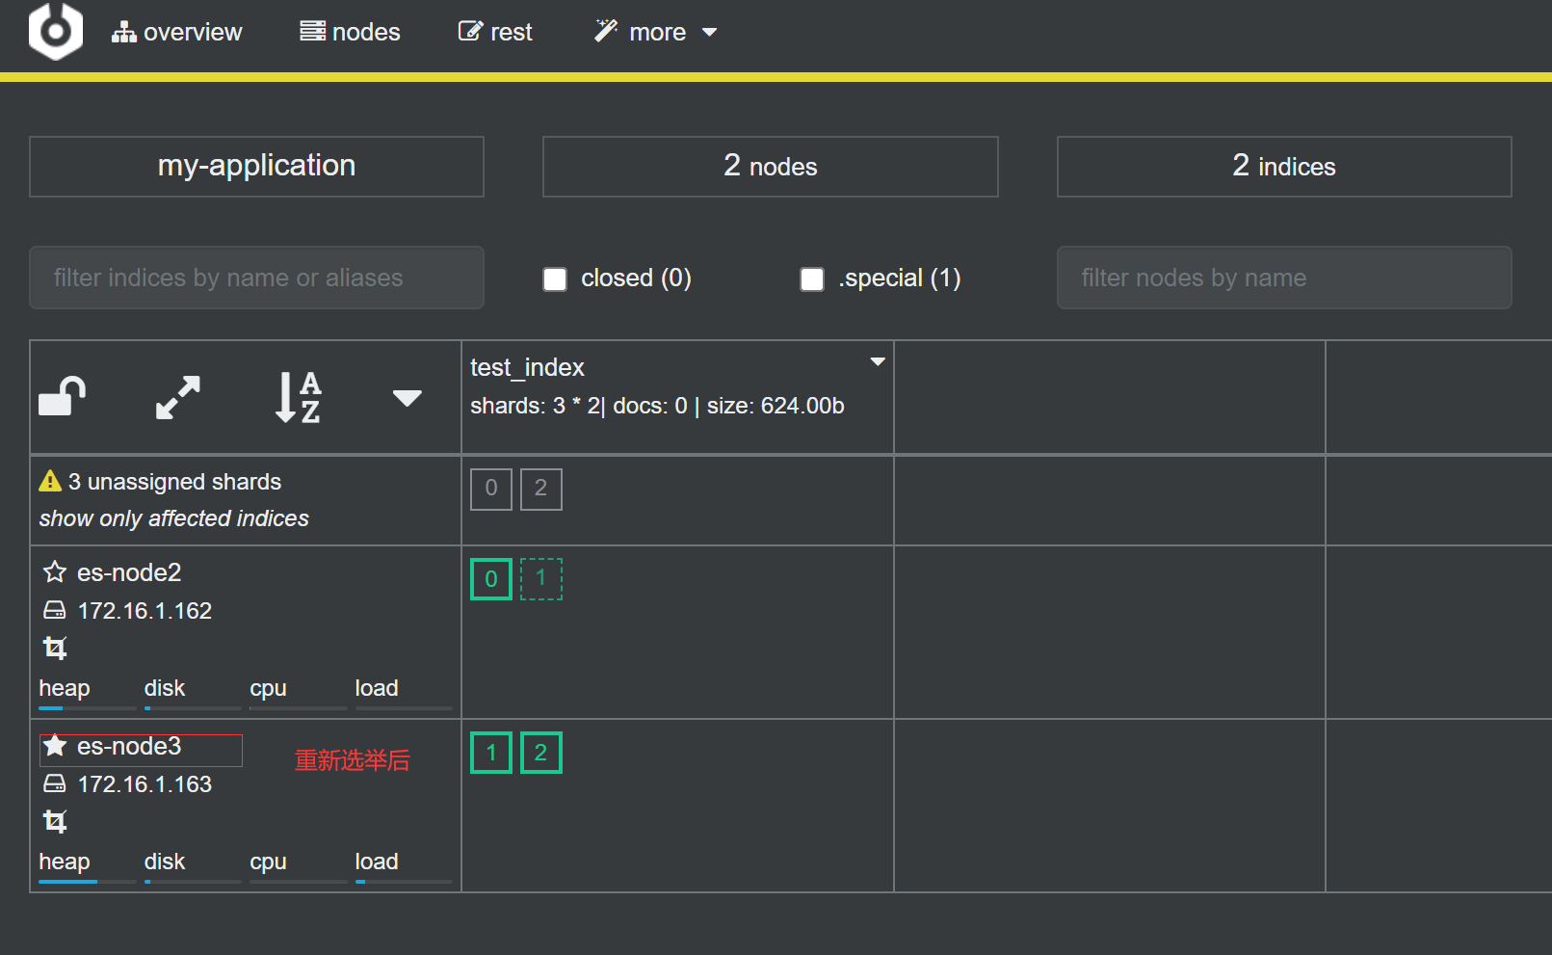1552x955 pixels.
Task: Select unassigned shard 2
Action: [541, 489]
